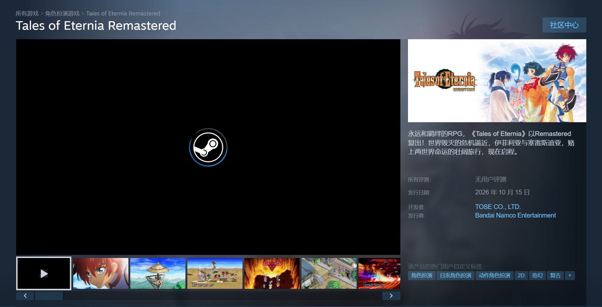
Task: Click the 开发者 label
Action: click(x=417, y=207)
